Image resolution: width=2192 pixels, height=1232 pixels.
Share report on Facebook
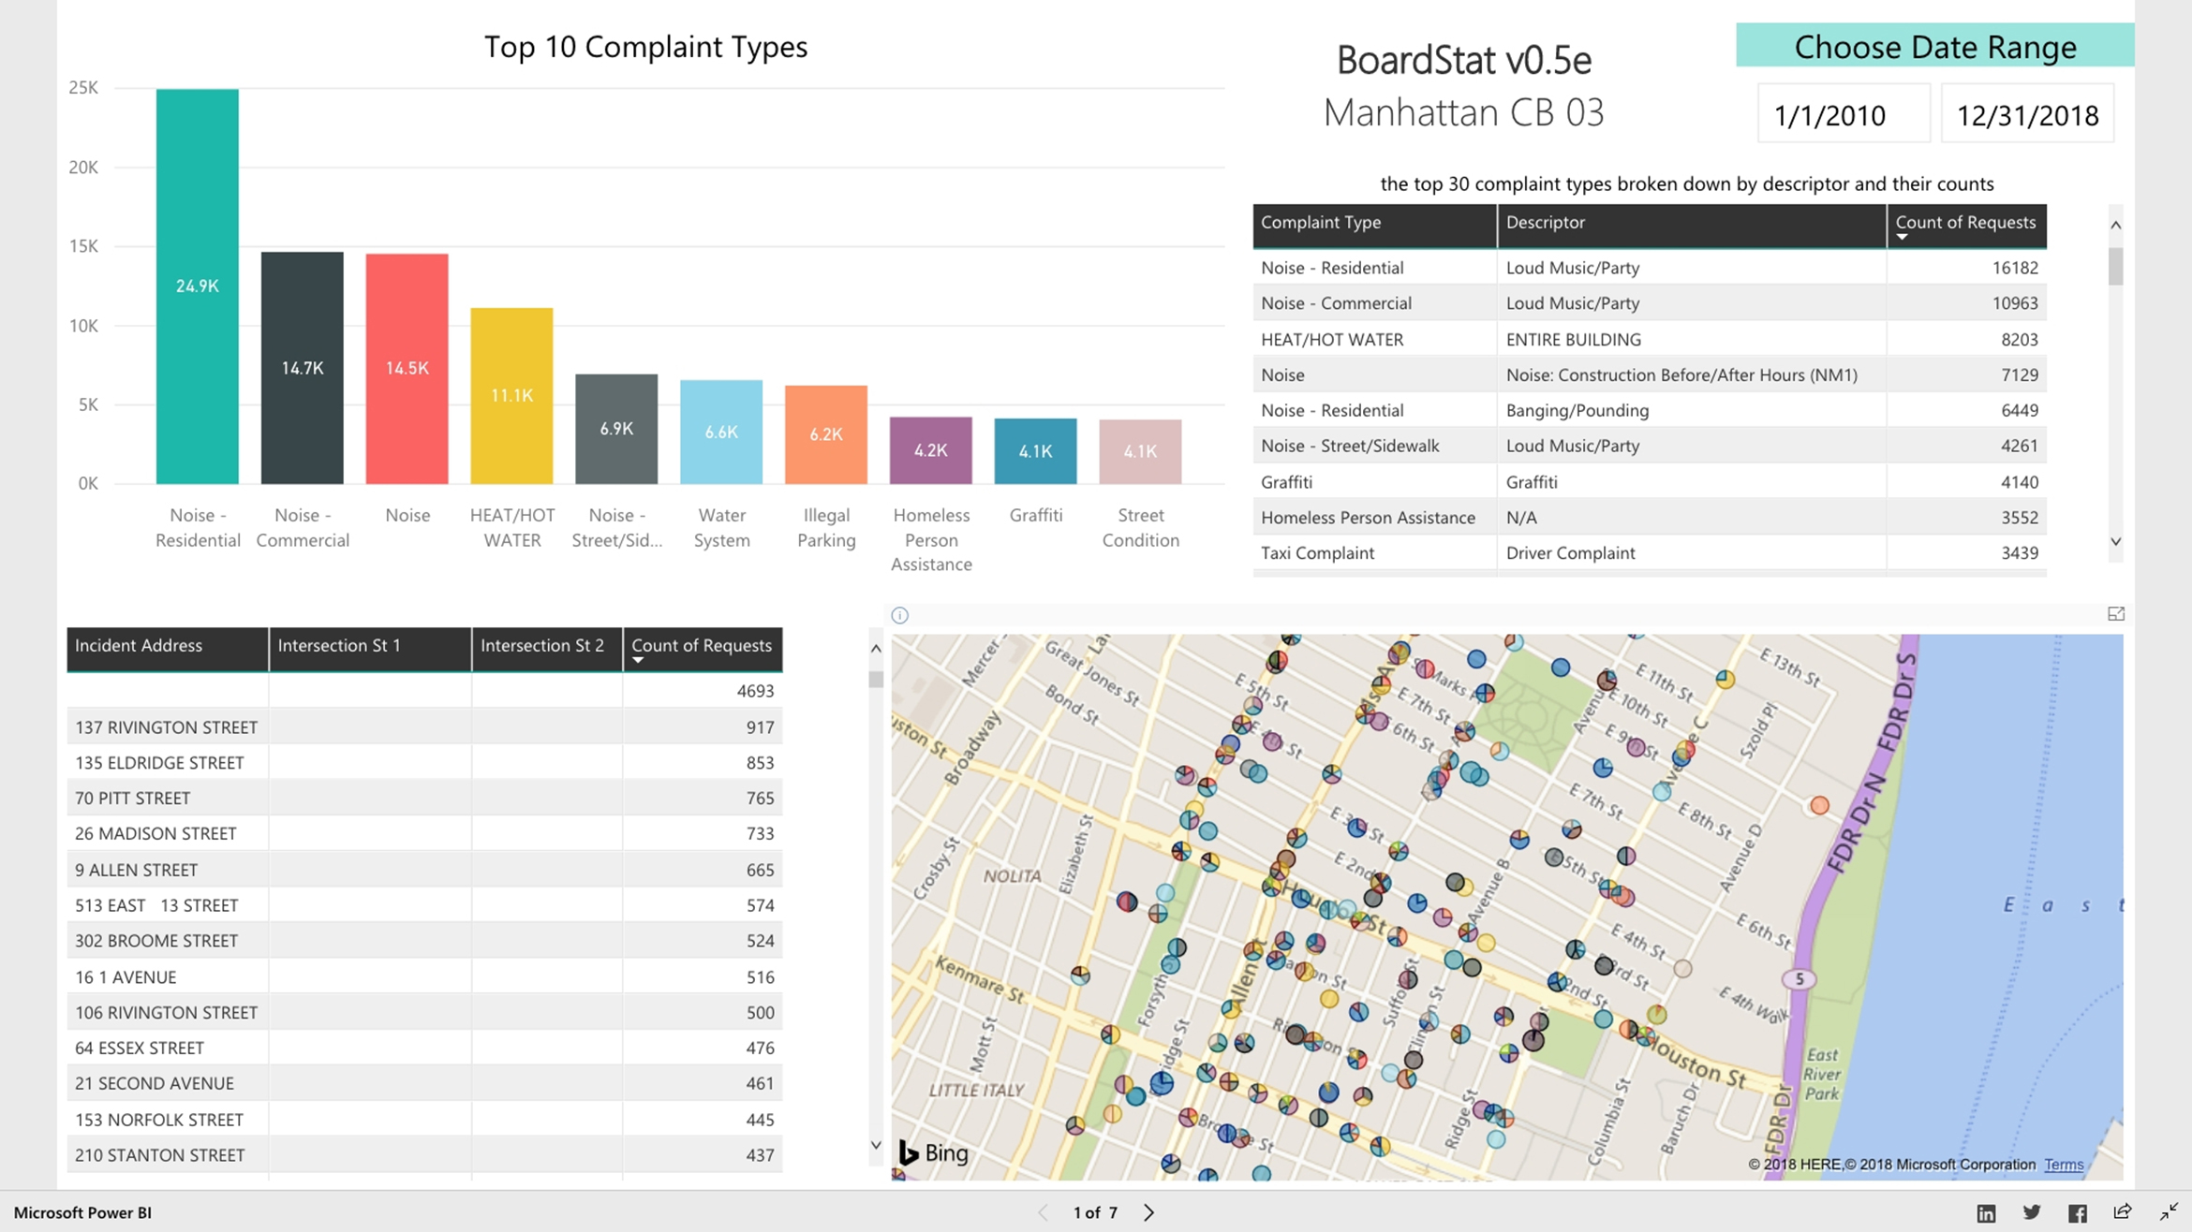2077,1213
